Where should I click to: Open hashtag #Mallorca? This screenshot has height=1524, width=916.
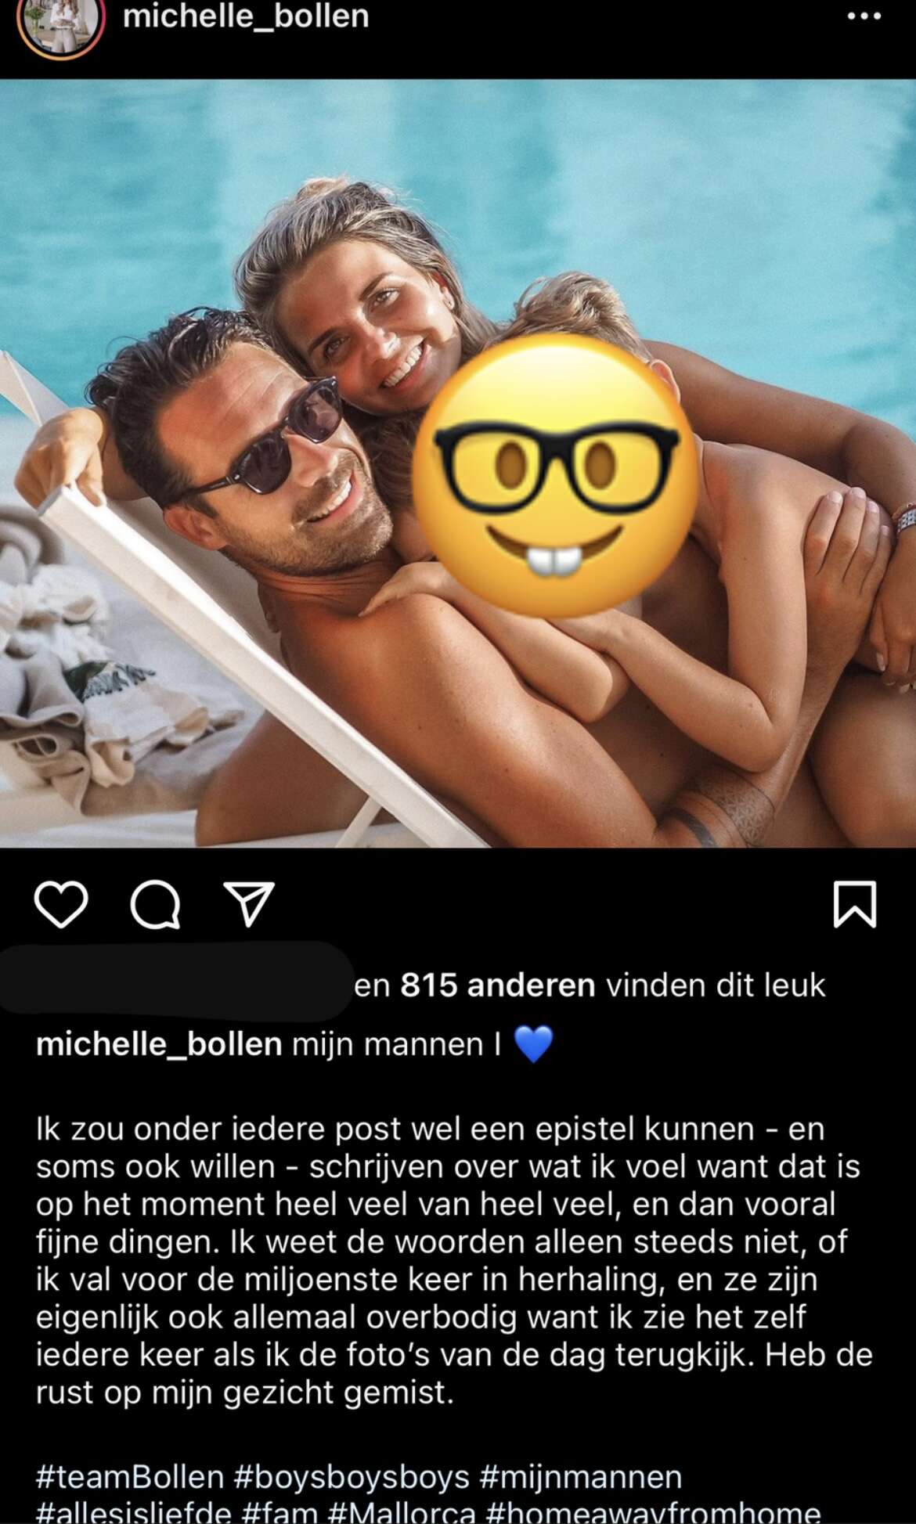(402, 1512)
